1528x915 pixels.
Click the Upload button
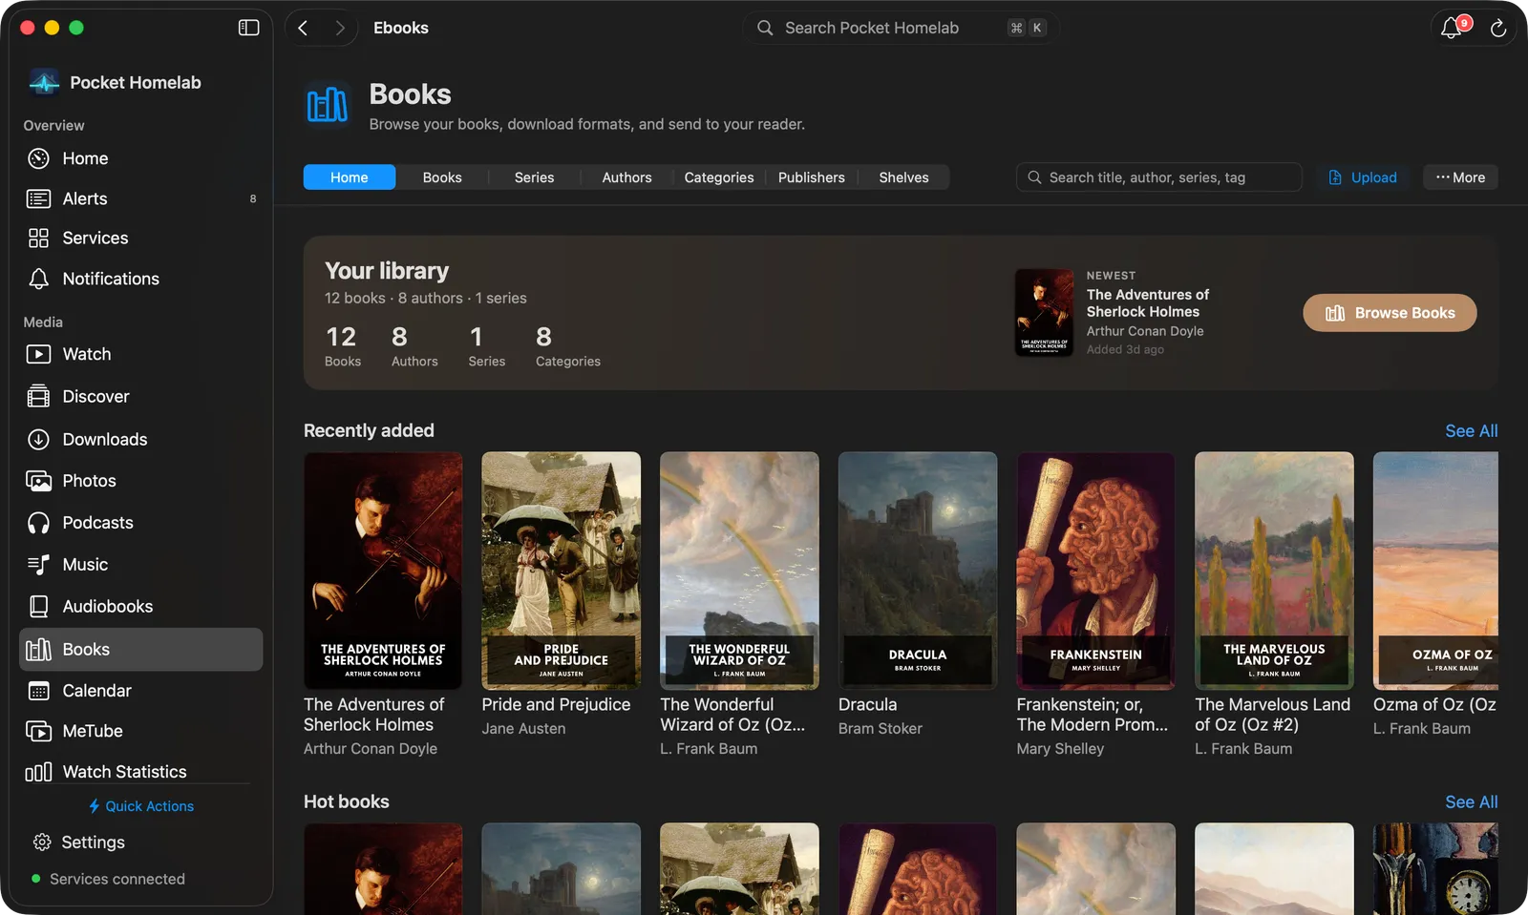pos(1363,177)
